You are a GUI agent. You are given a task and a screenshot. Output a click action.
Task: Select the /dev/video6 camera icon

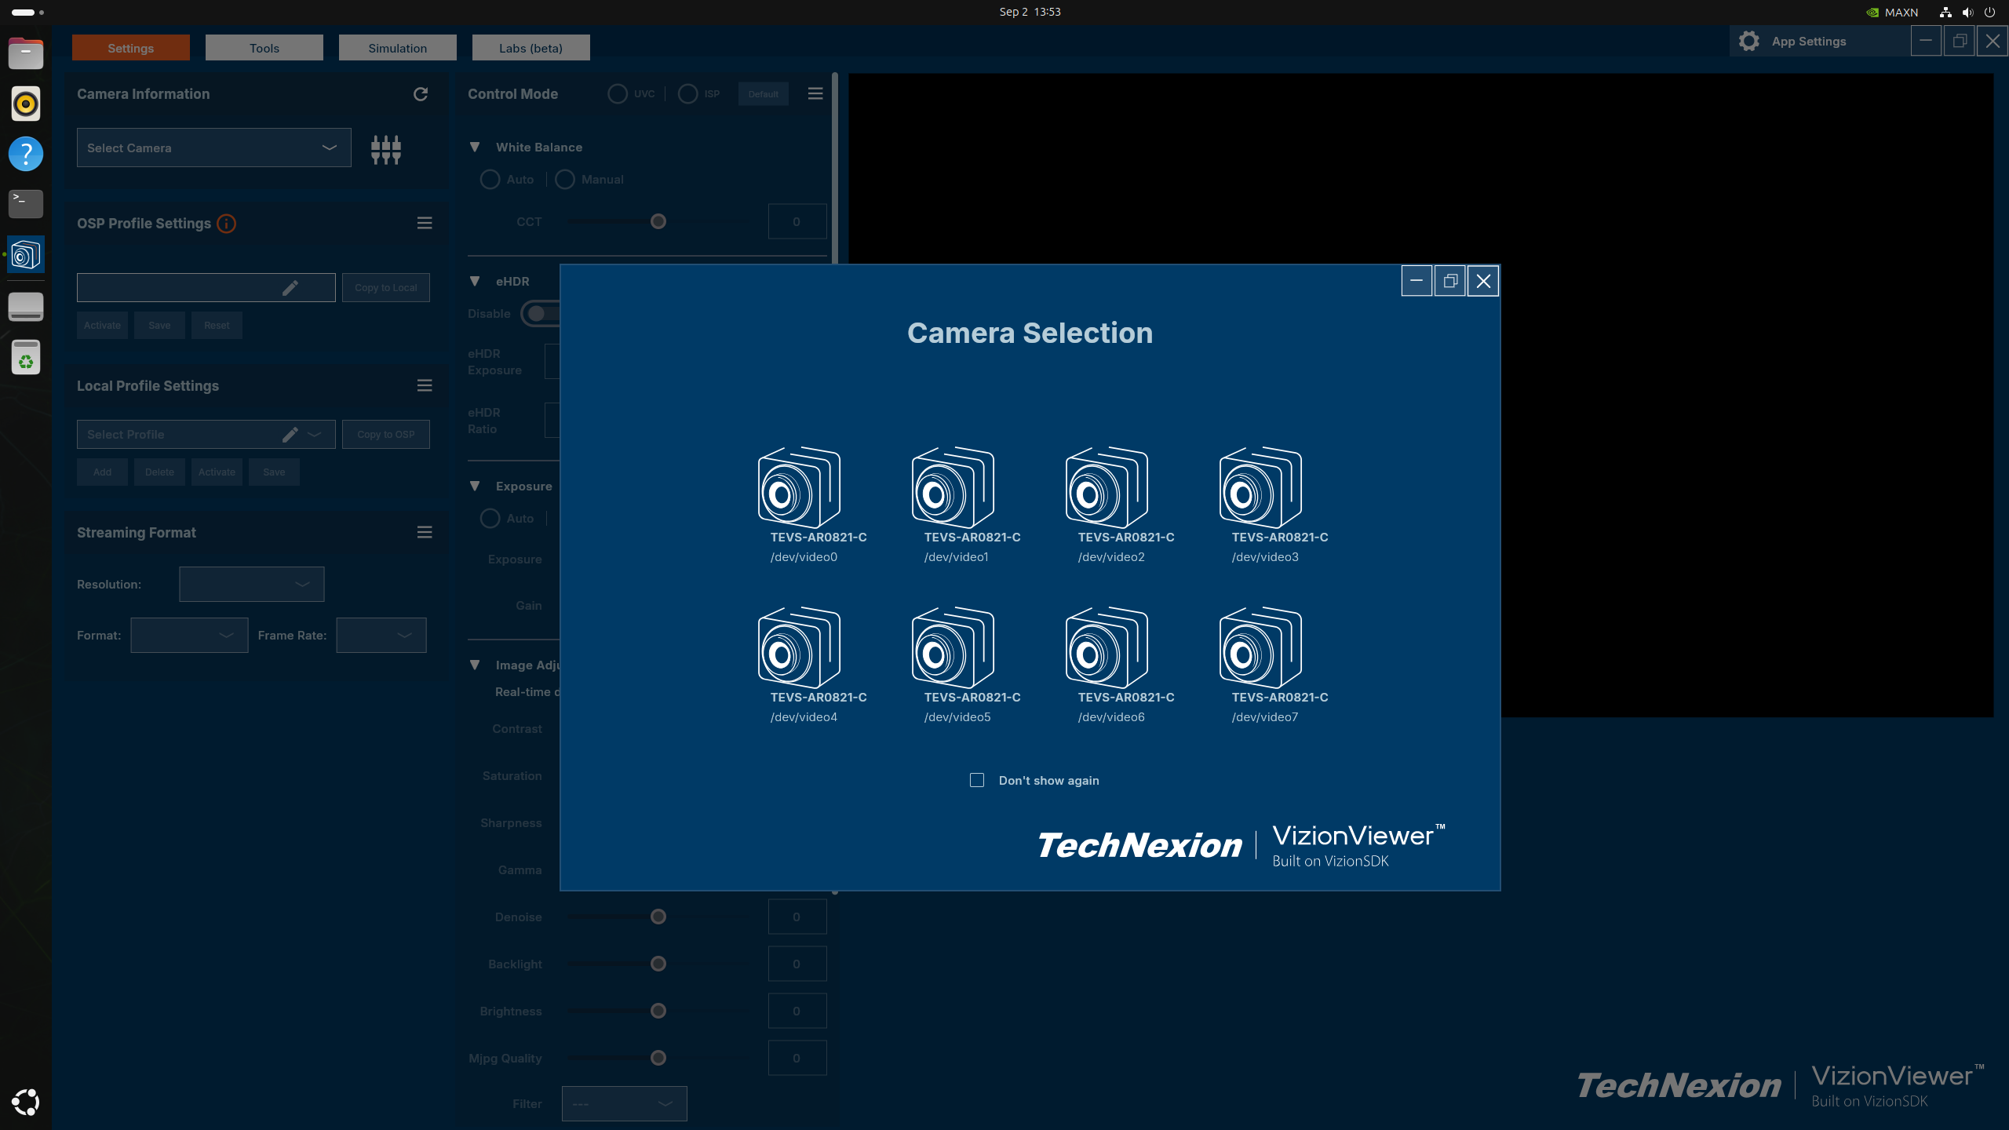(x=1107, y=647)
